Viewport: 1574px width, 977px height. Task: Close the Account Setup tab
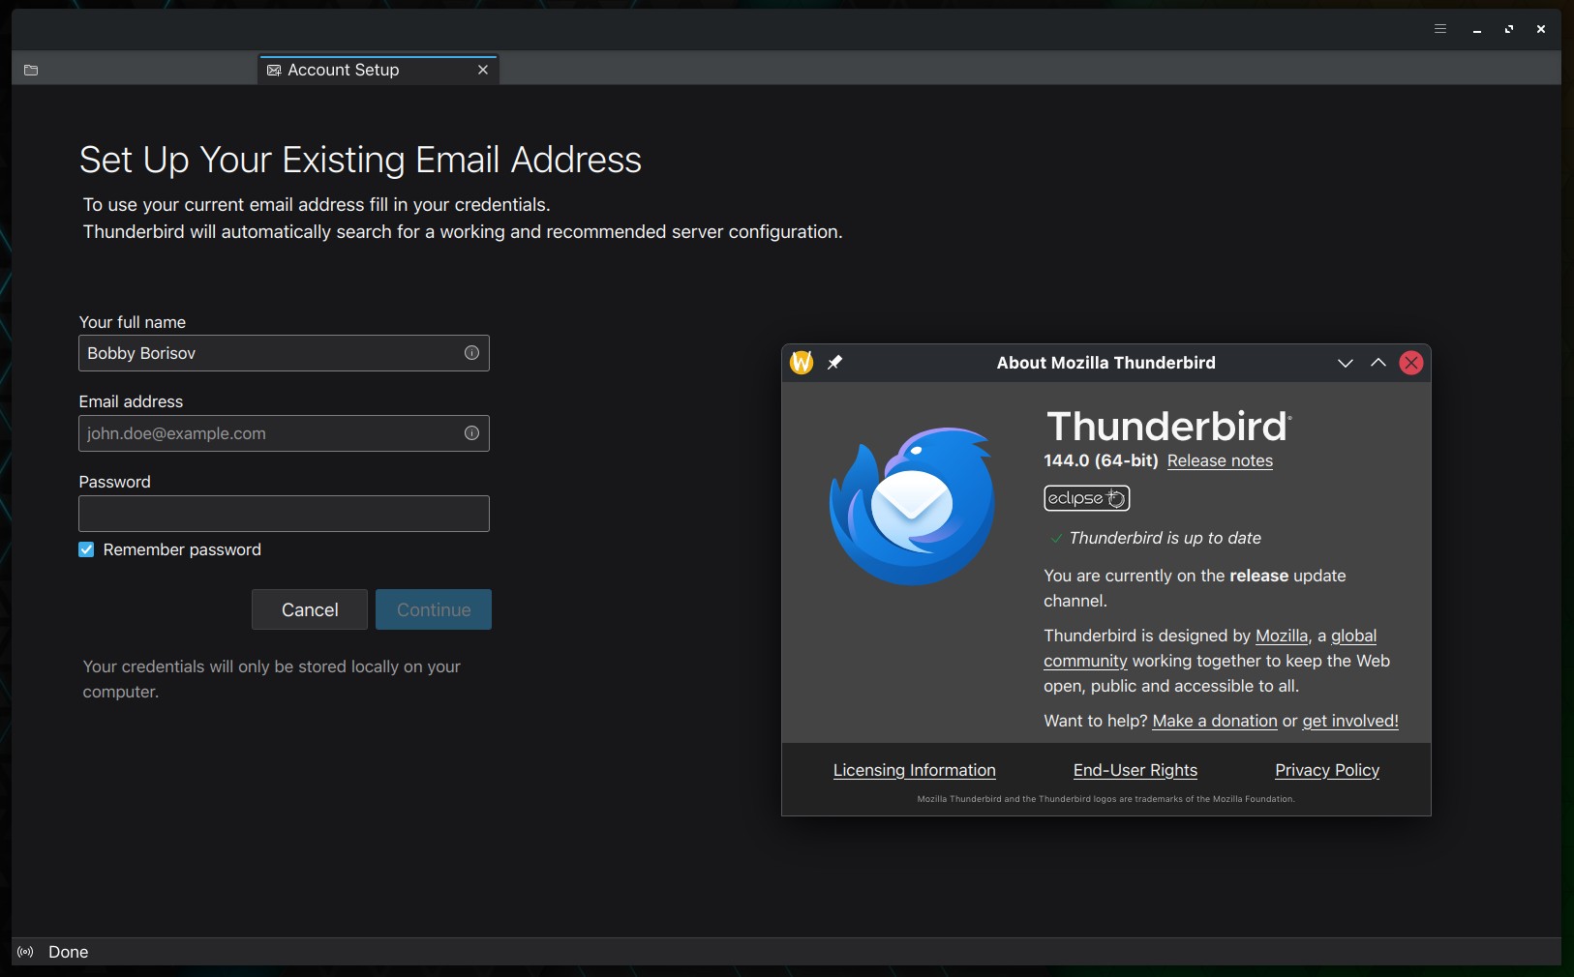(483, 70)
